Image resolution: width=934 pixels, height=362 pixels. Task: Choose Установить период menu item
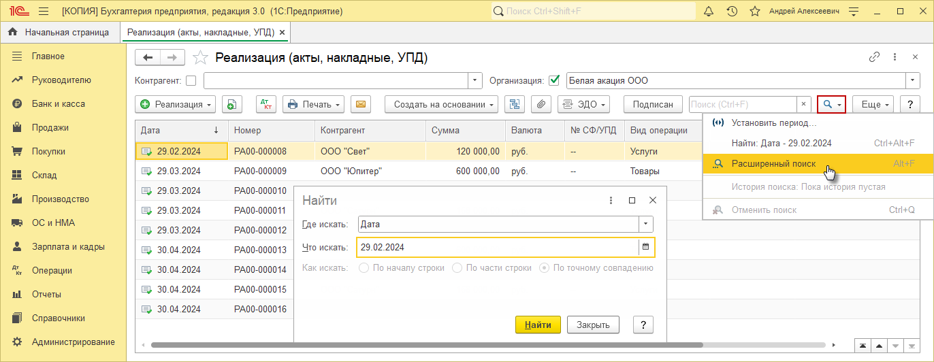click(x=818, y=123)
